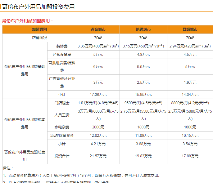Click the red subtitle 哥伦布户外用品加盟费用：
This screenshot has width=213, height=183.
(28, 21)
